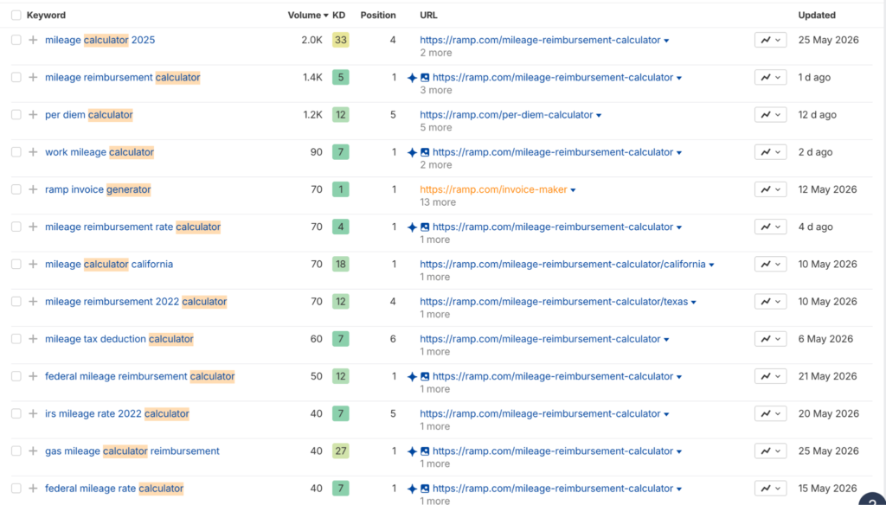Open 'gas mileage calculator reimbursement' keyword link
Image resolution: width=886 pixels, height=505 pixels.
(x=132, y=451)
